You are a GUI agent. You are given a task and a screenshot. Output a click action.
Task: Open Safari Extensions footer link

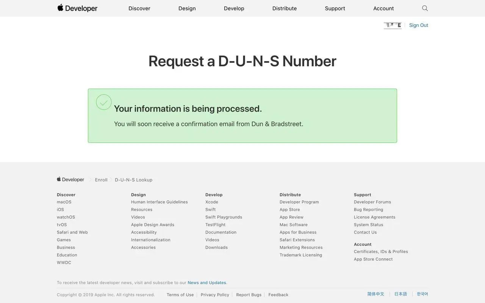coord(297,240)
